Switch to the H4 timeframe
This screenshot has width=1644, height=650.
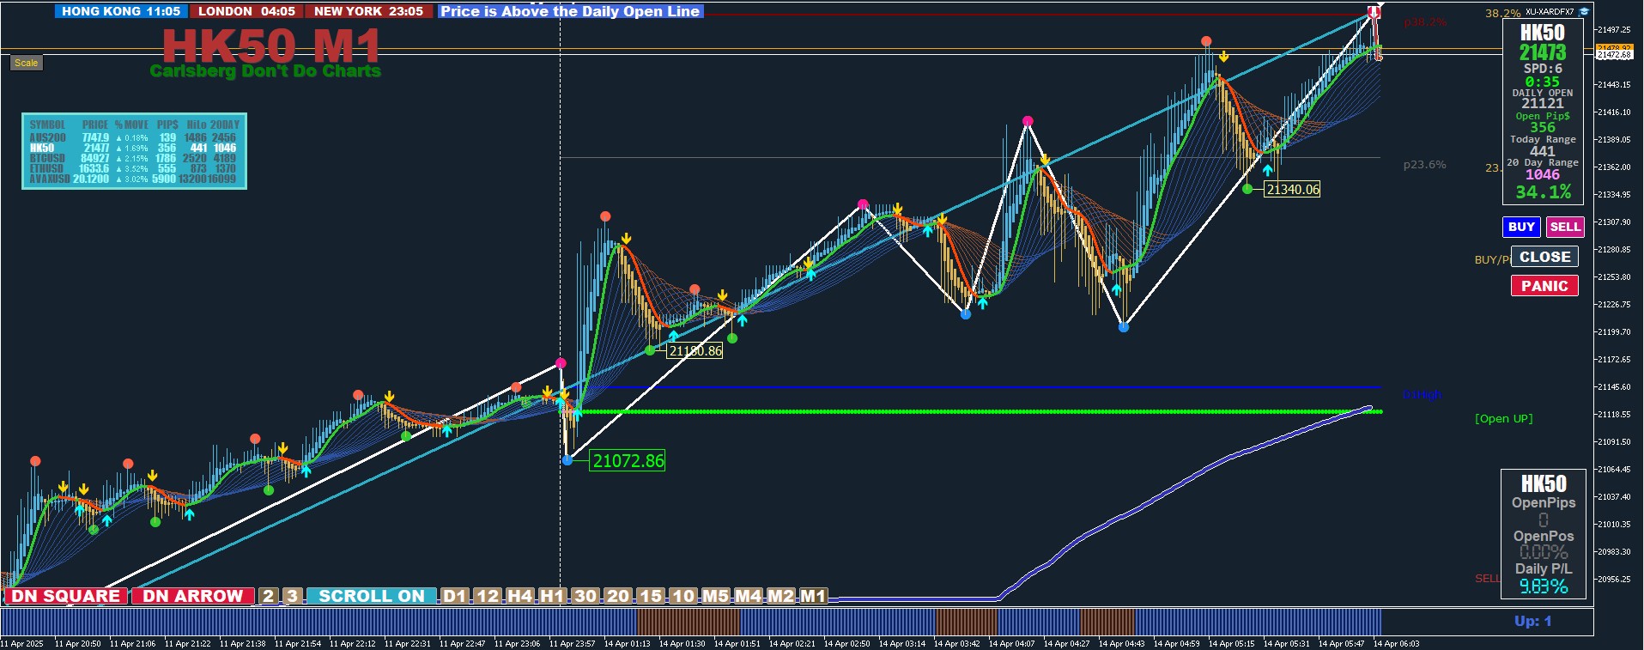(519, 596)
